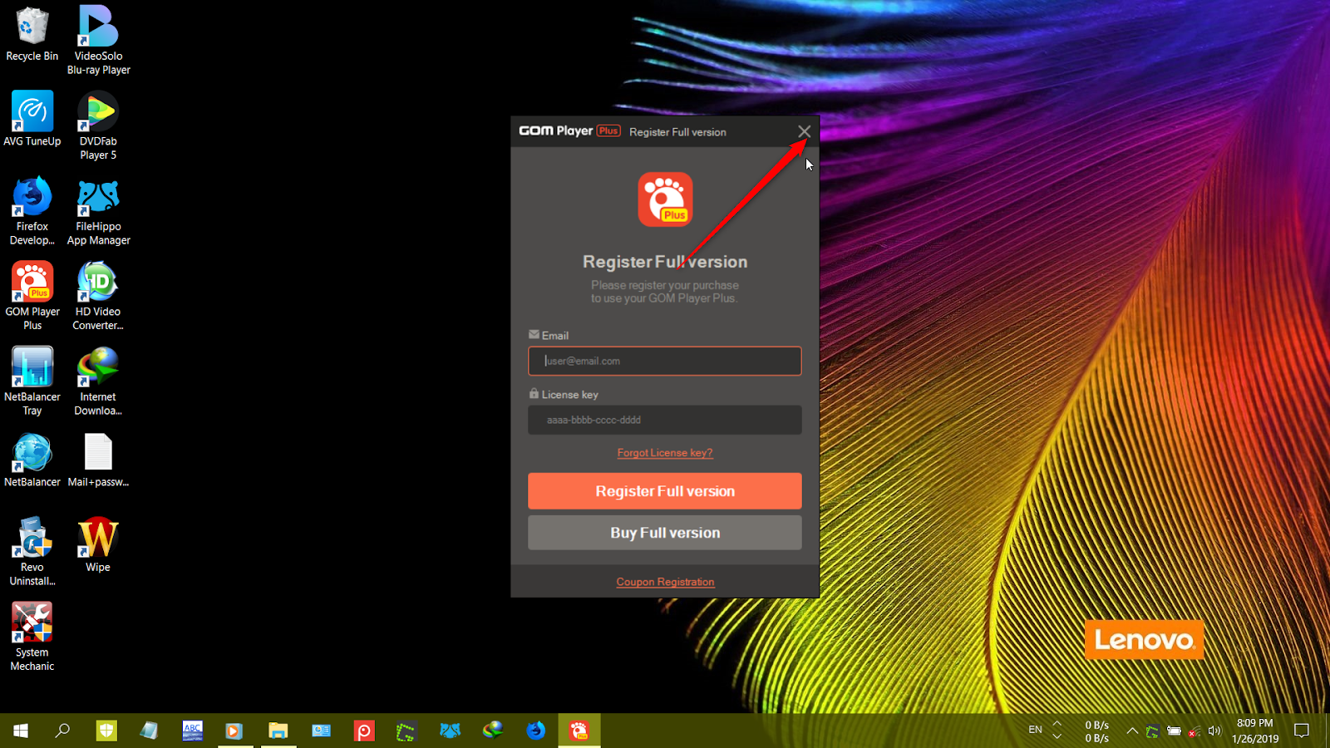
Task: Open the ABC spell-check taskbar app
Action: pyautogui.click(x=192, y=731)
